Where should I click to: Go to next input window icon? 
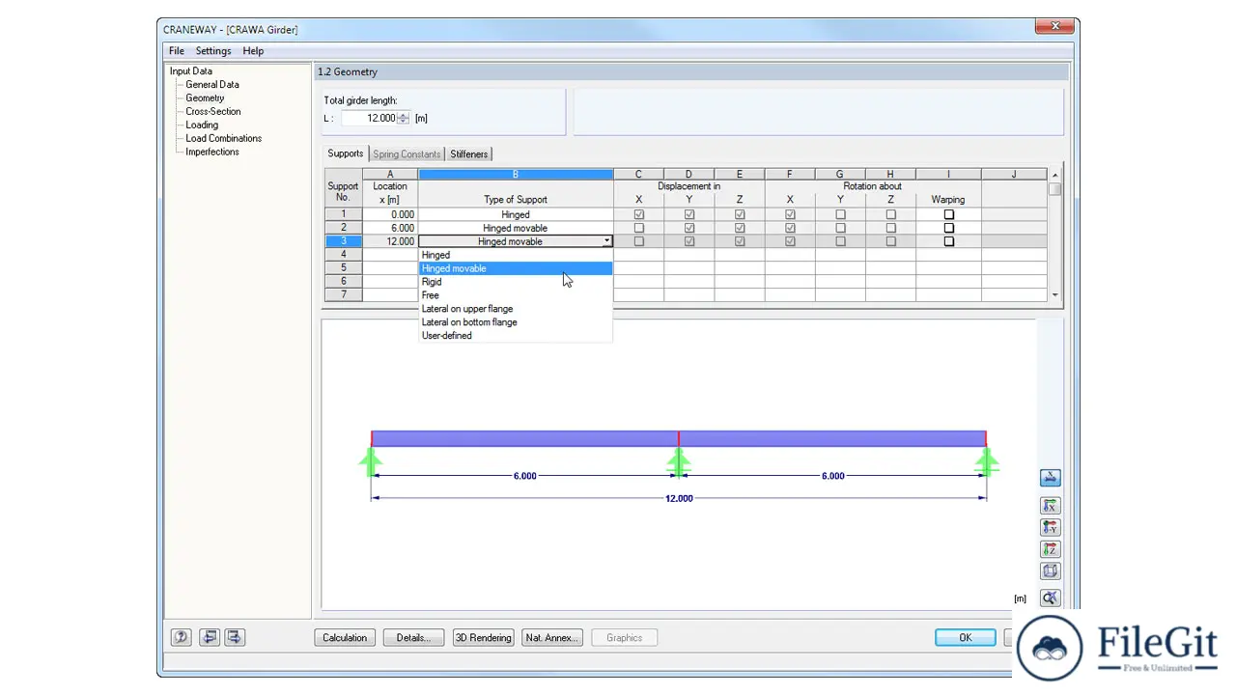(x=235, y=637)
